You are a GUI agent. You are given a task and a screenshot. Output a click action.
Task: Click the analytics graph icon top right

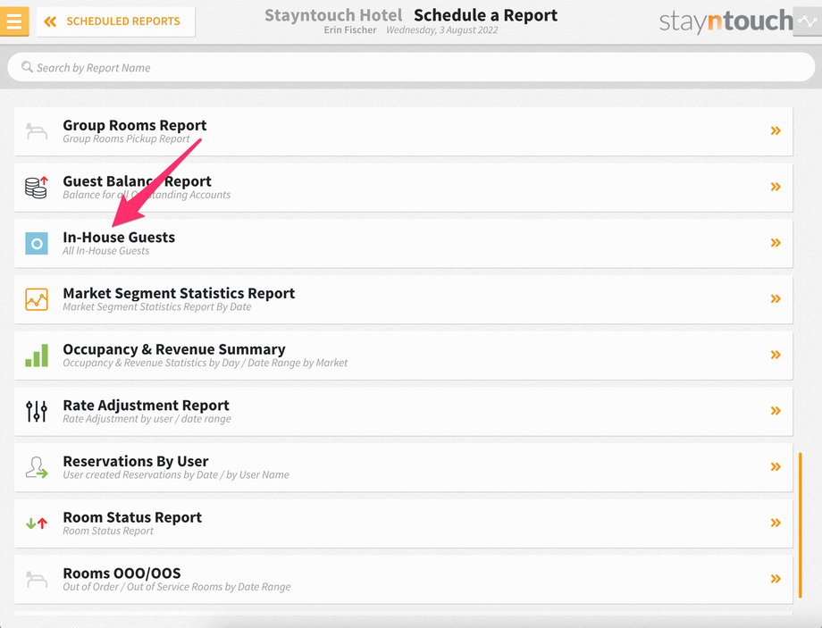tap(808, 21)
